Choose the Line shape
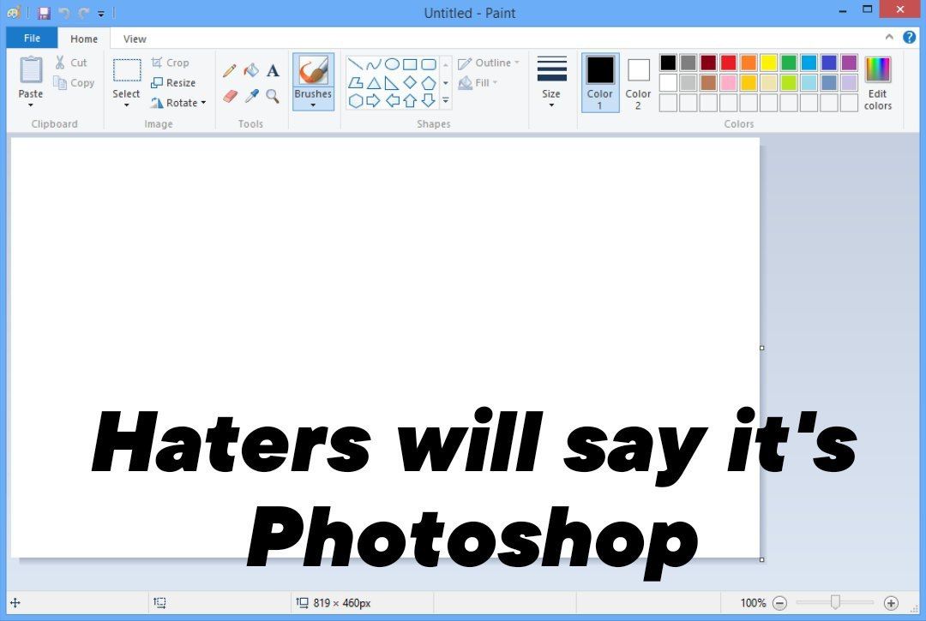Screen dimensions: 926x621 pyautogui.click(x=356, y=64)
